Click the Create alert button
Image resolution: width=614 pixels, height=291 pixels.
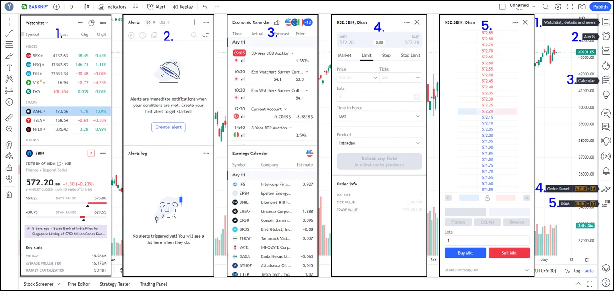pyautogui.click(x=169, y=127)
